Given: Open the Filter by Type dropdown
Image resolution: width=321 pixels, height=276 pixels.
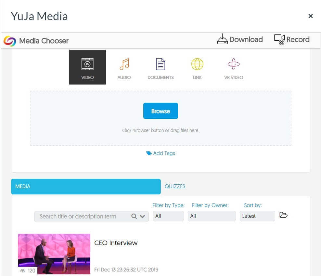Looking at the screenshot, I should pyautogui.click(x=168, y=216).
